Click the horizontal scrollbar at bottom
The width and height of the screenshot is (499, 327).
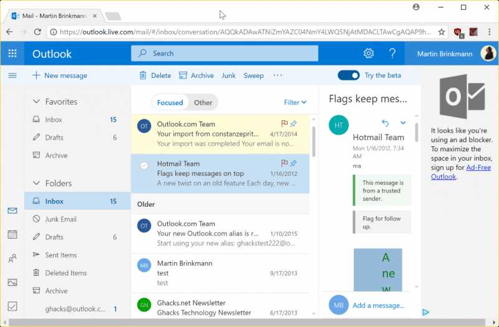tap(247, 323)
